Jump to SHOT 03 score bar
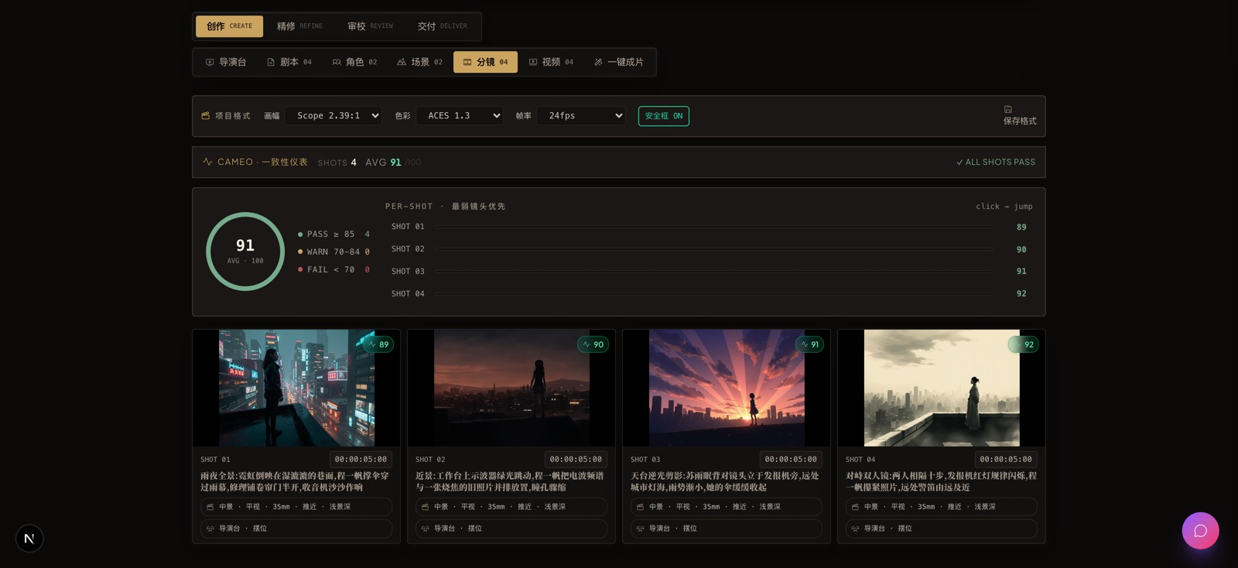The height and width of the screenshot is (568, 1238). coord(712,272)
